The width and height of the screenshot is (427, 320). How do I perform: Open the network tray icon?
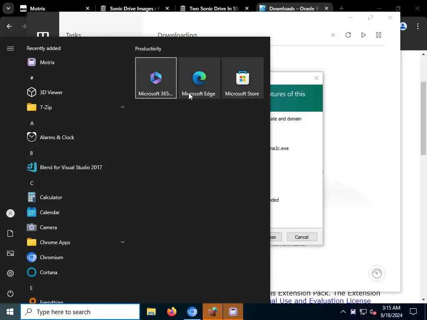point(363,312)
